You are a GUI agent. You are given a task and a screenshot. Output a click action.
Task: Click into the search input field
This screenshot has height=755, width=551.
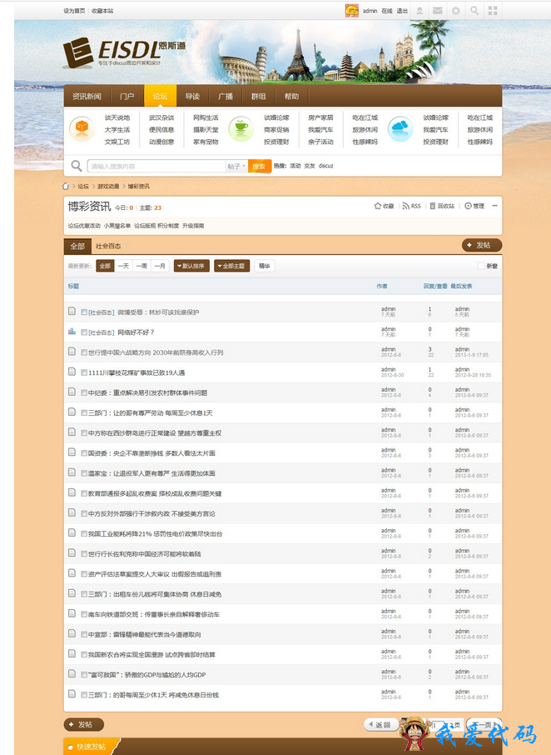click(x=156, y=166)
